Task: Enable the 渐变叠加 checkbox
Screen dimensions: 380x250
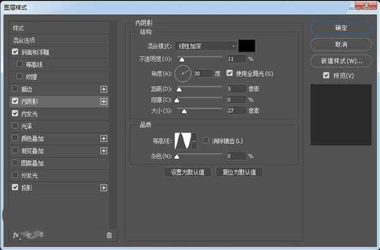Action: pyautogui.click(x=15, y=150)
